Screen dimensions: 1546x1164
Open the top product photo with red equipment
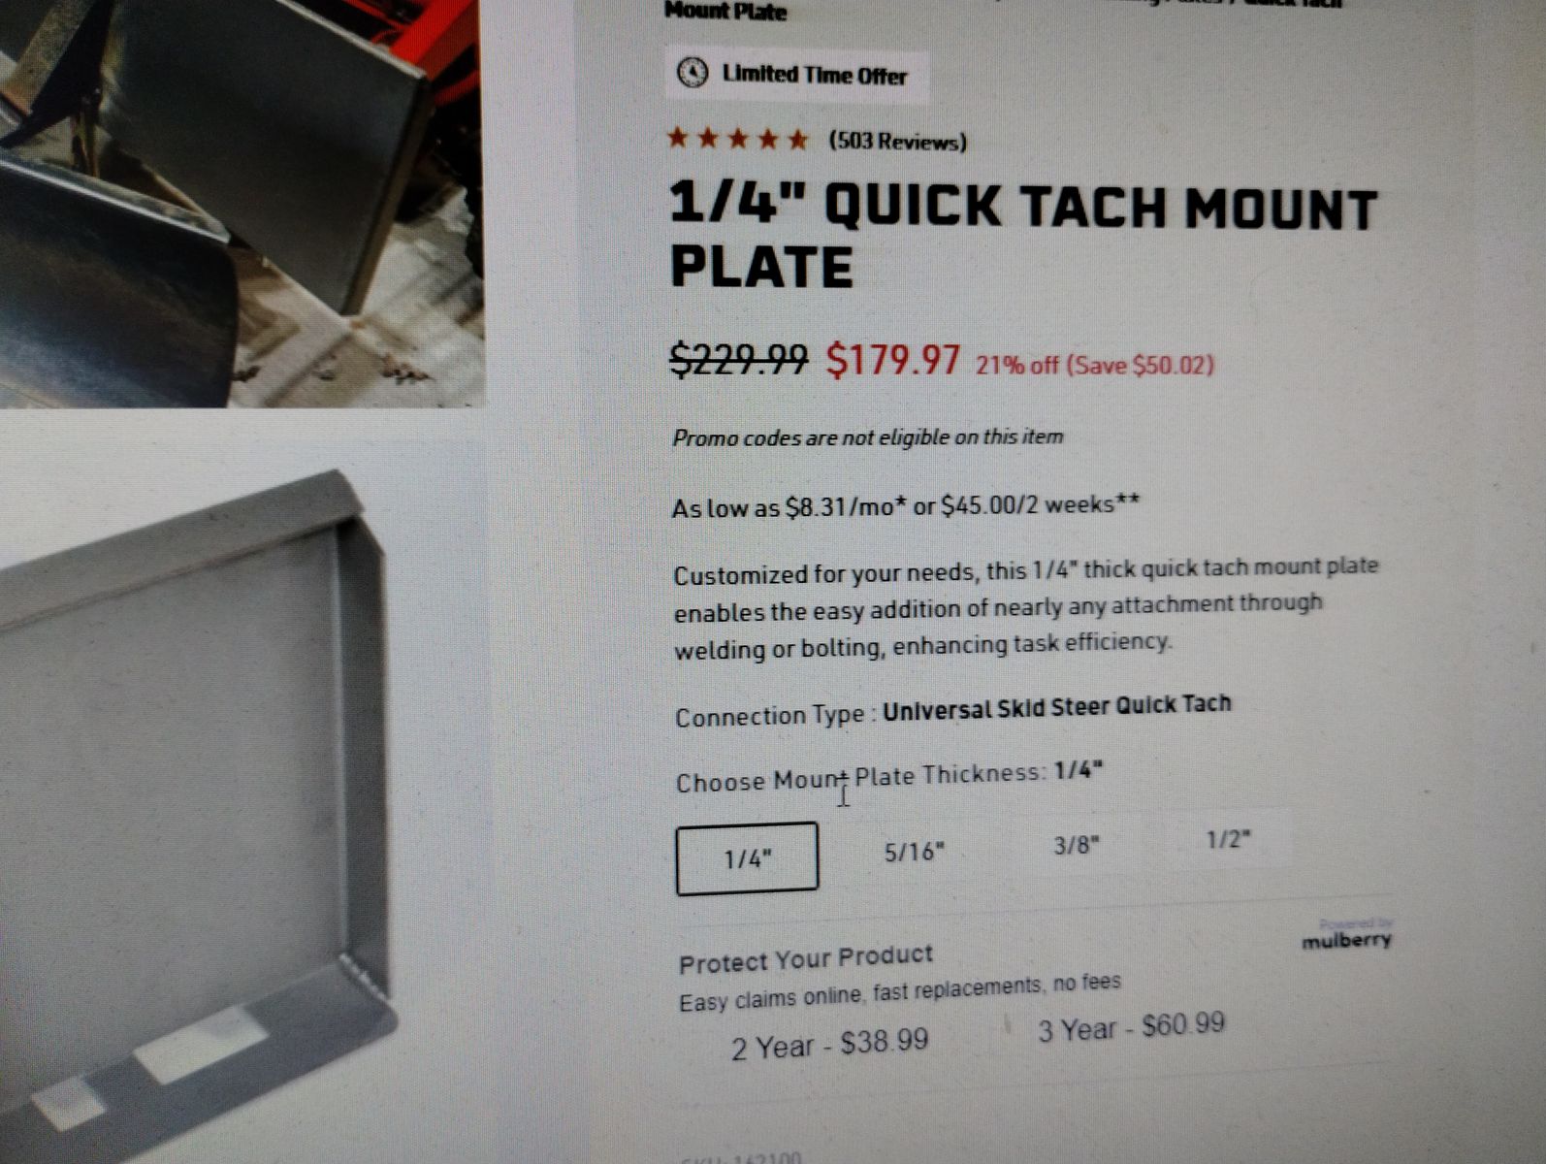[x=242, y=203]
